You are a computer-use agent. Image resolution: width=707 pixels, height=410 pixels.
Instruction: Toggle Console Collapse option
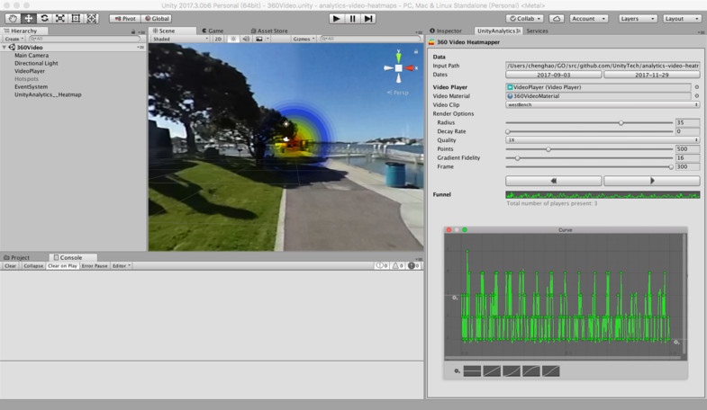coord(33,266)
